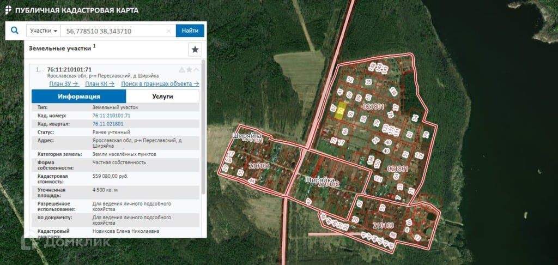The height and width of the screenshot is (265, 558).
Task: Click parcel label 92 on map
Action: [351, 114]
